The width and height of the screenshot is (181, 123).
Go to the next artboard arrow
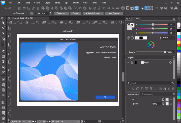point(47,121)
